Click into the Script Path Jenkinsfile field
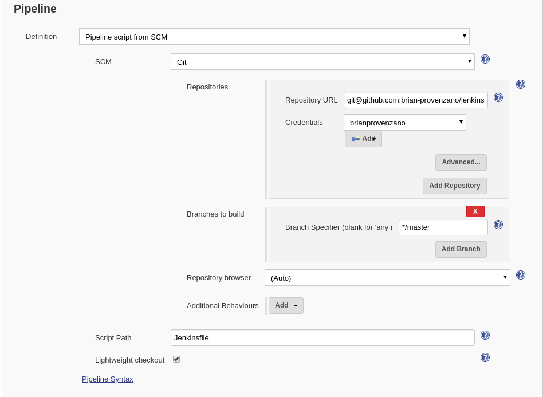 (x=322, y=338)
